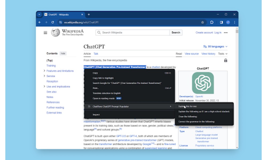Viewport: 267px width, 160px height.
Task: Jump to Further reading in contents
Action: click(55, 107)
